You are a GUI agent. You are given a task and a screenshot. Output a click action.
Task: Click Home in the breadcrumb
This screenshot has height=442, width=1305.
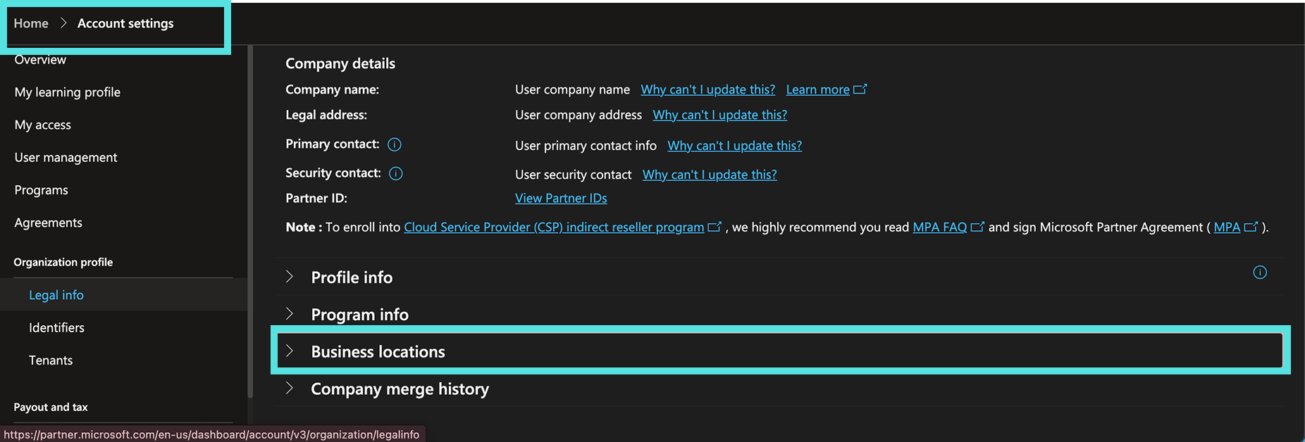(31, 23)
